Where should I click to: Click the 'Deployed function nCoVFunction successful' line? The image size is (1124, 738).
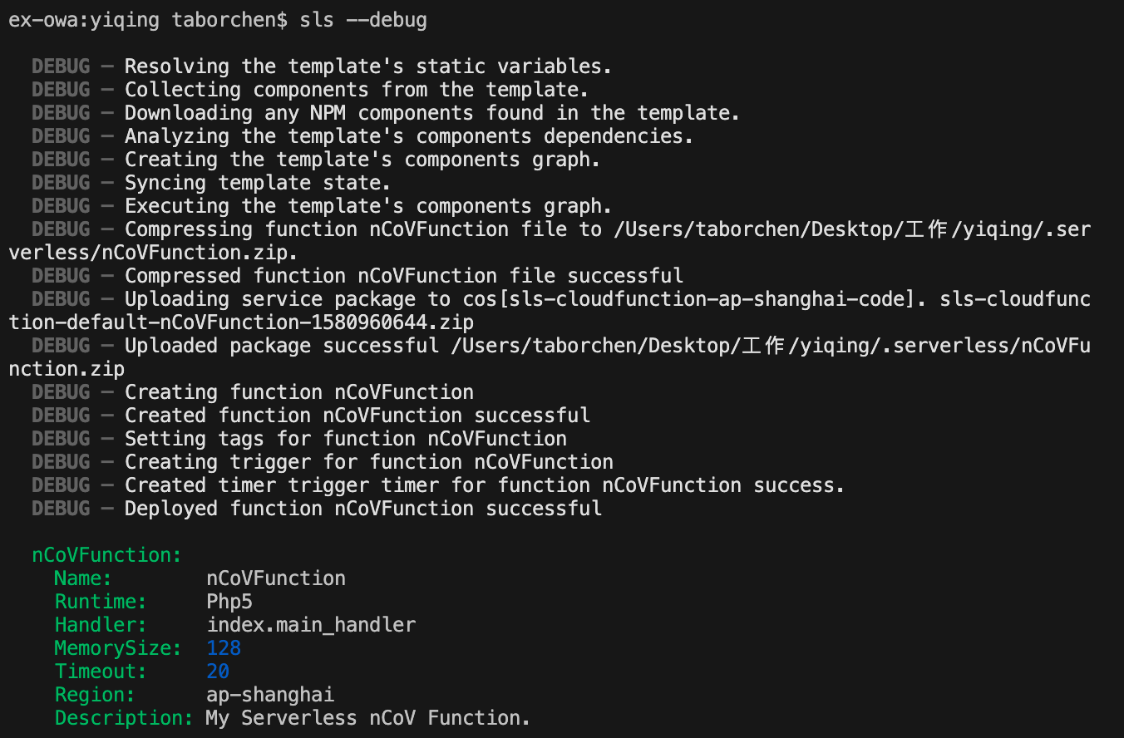click(x=363, y=509)
